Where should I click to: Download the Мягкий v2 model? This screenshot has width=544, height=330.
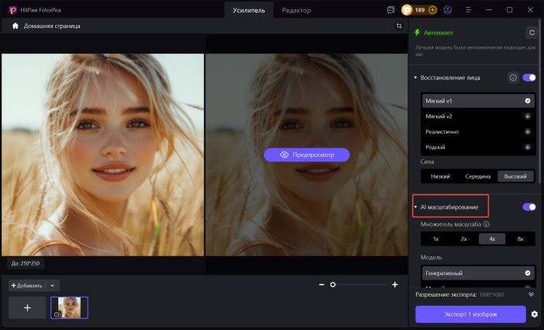[x=528, y=116]
